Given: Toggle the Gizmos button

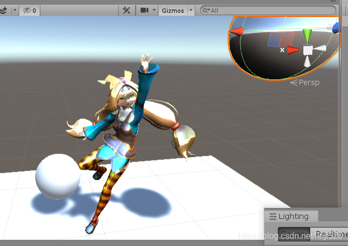Looking at the screenshot, I should click(173, 11).
